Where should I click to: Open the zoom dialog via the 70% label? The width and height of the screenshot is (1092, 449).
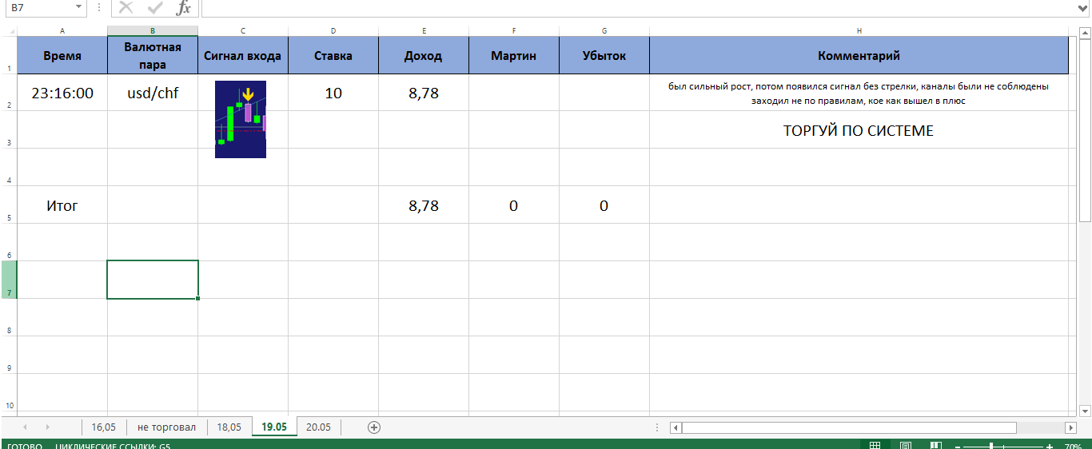point(1073,446)
